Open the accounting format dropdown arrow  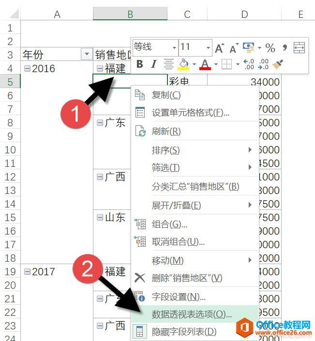point(259,48)
